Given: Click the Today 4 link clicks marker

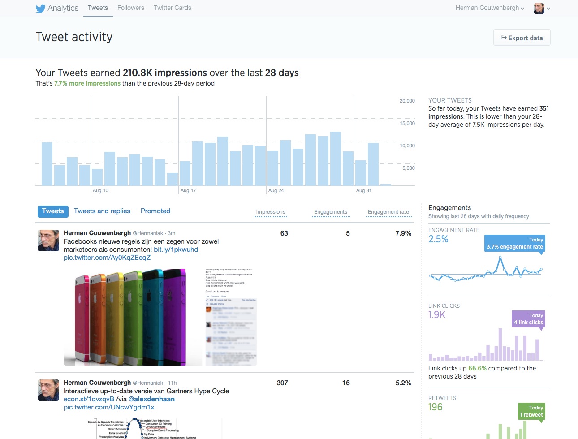Looking at the screenshot, I should [x=528, y=319].
